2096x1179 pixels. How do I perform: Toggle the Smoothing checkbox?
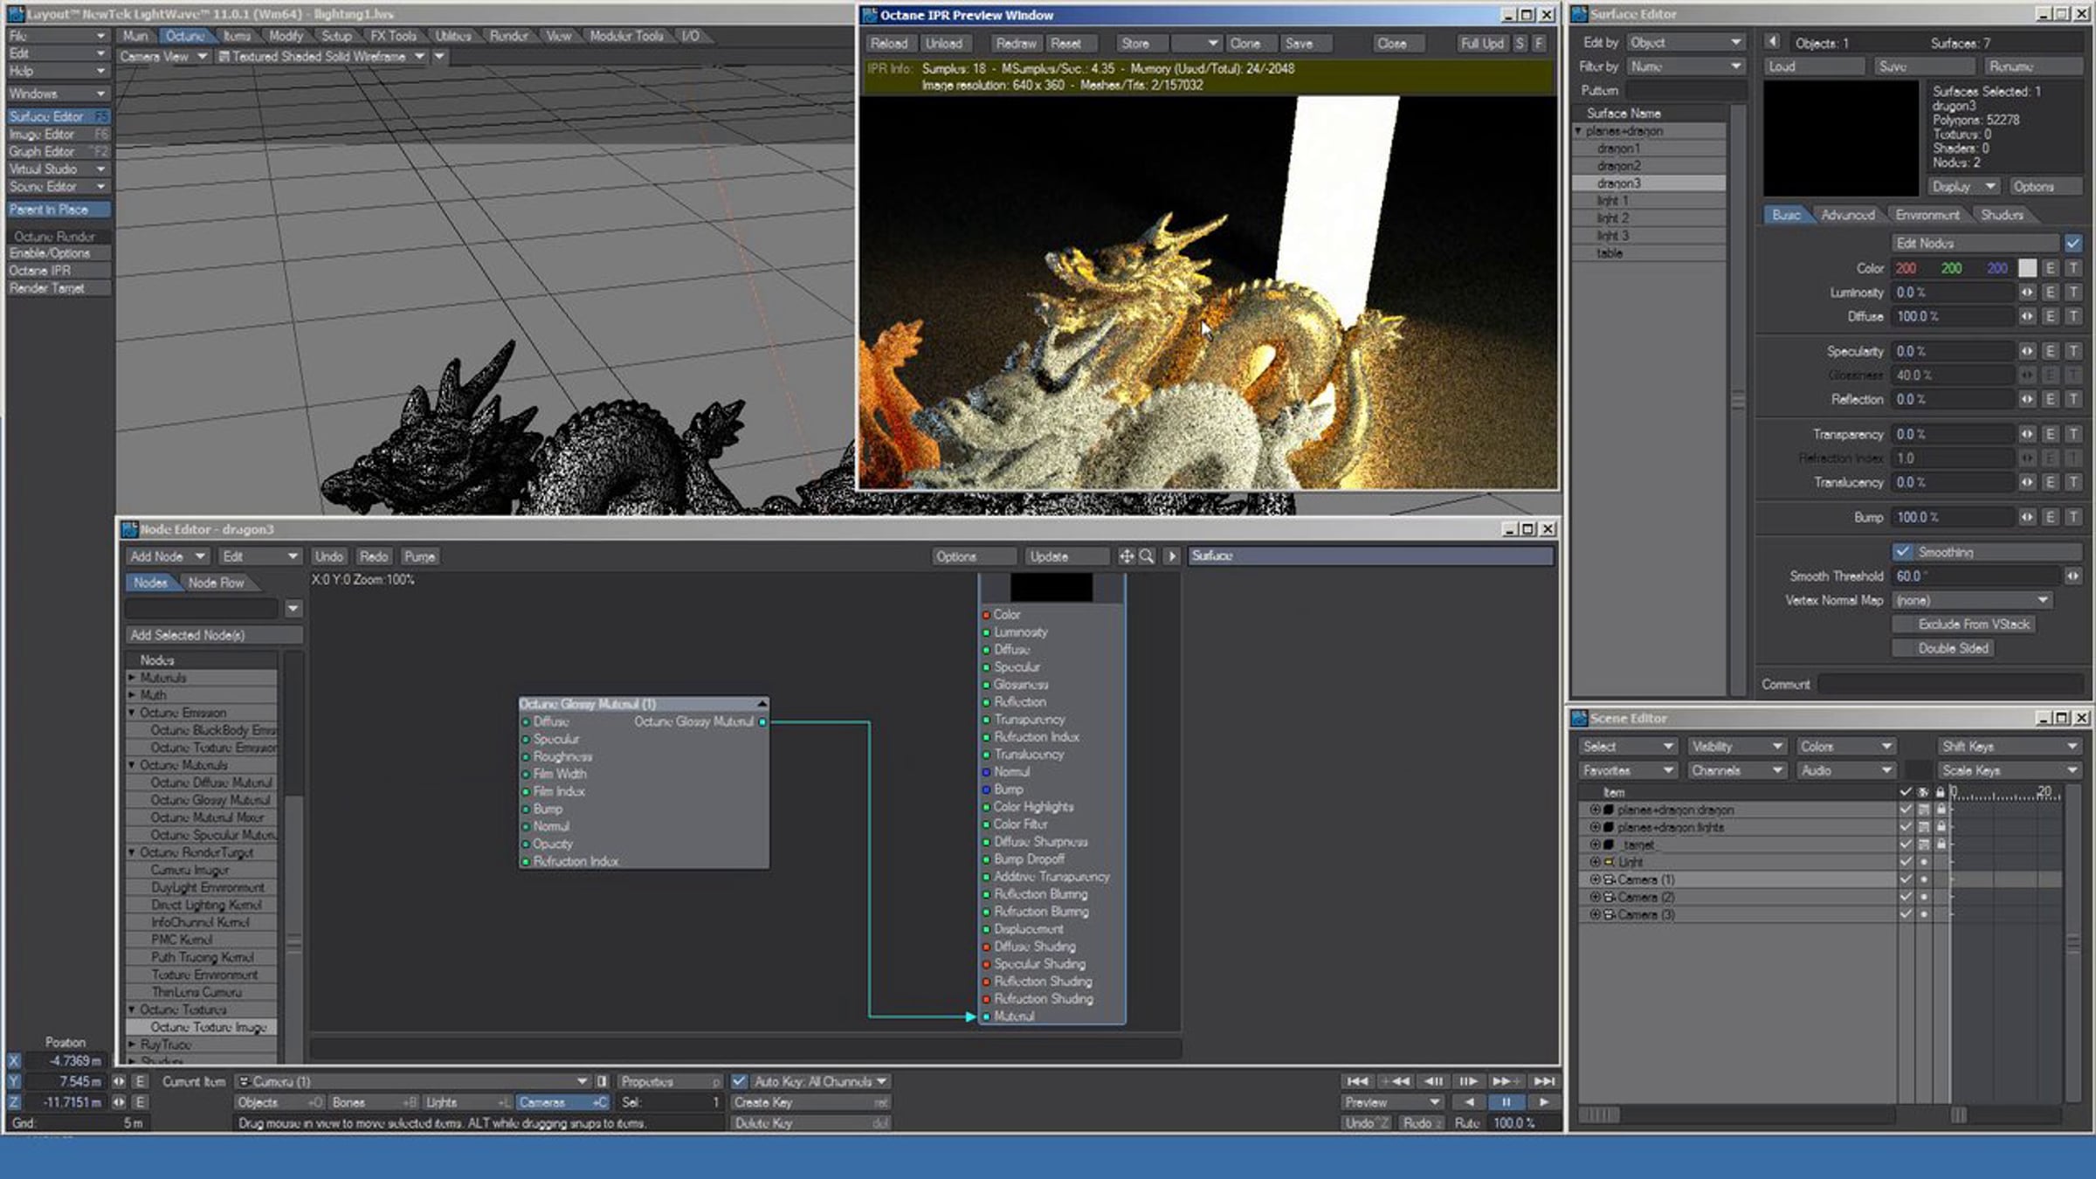pyautogui.click(x=1902, y=552)
